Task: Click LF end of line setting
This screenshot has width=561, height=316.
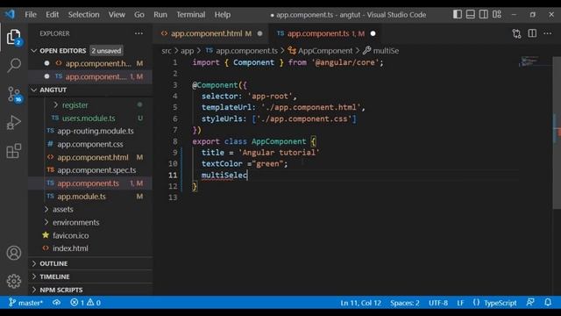Action: click(x=460, y=303)
